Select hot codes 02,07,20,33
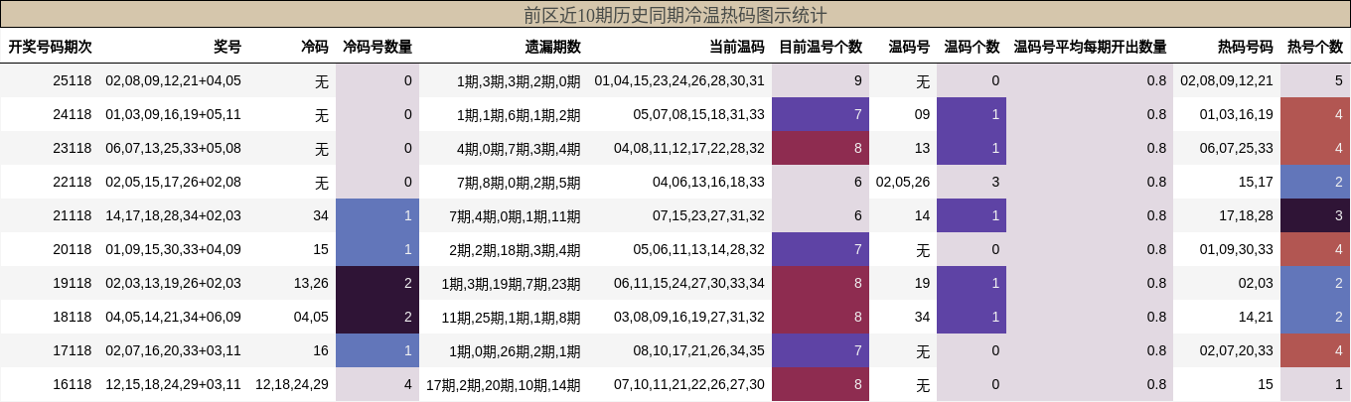 [x=1237, y=350]
